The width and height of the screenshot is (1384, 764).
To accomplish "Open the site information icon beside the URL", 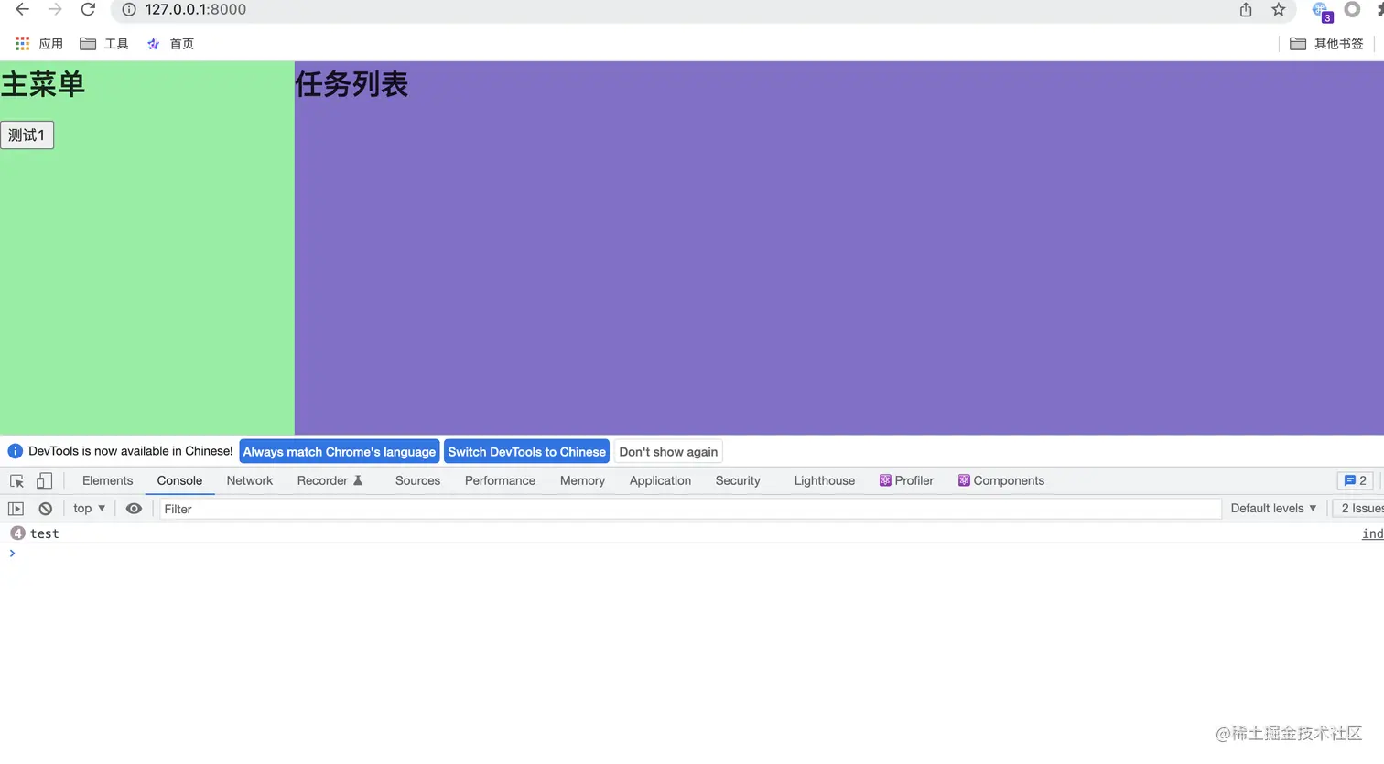I will point(129,10).
